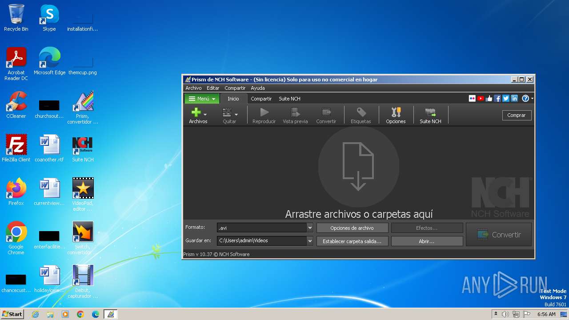The image size is (569, 320).
Task: Click the 6:56 AM system clock
Action: click(546, 314)
